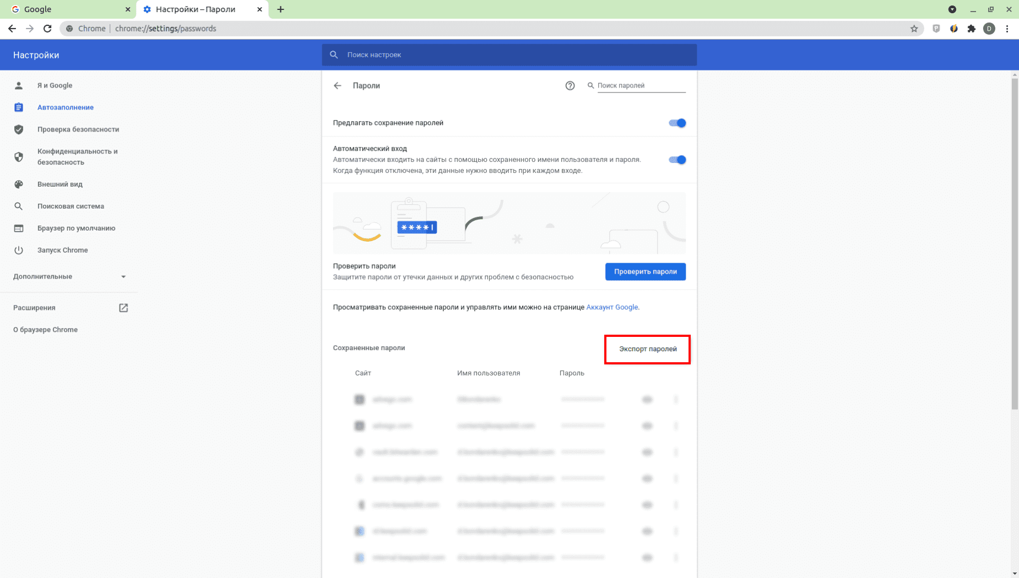This screenshot has width=1019, height=578.
Task: Bookmark this page with the star icon
Action: 914,29
